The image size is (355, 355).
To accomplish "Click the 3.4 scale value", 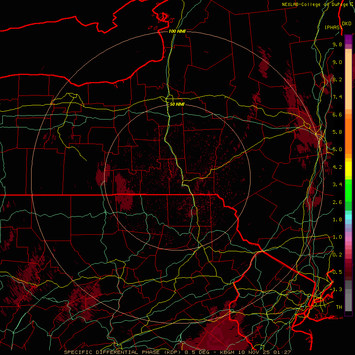I will [x=337, y=185].
